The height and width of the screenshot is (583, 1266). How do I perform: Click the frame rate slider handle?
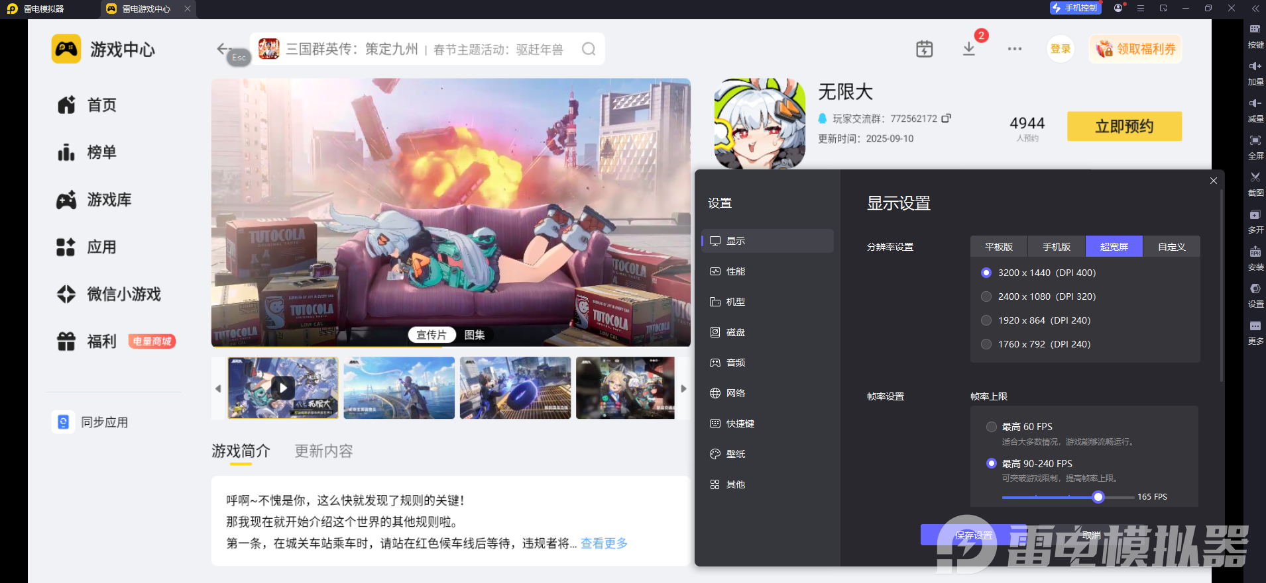(x=1098, y=497)
